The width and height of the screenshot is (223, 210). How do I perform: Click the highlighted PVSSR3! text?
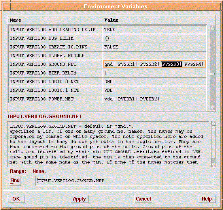pos(172,64)
